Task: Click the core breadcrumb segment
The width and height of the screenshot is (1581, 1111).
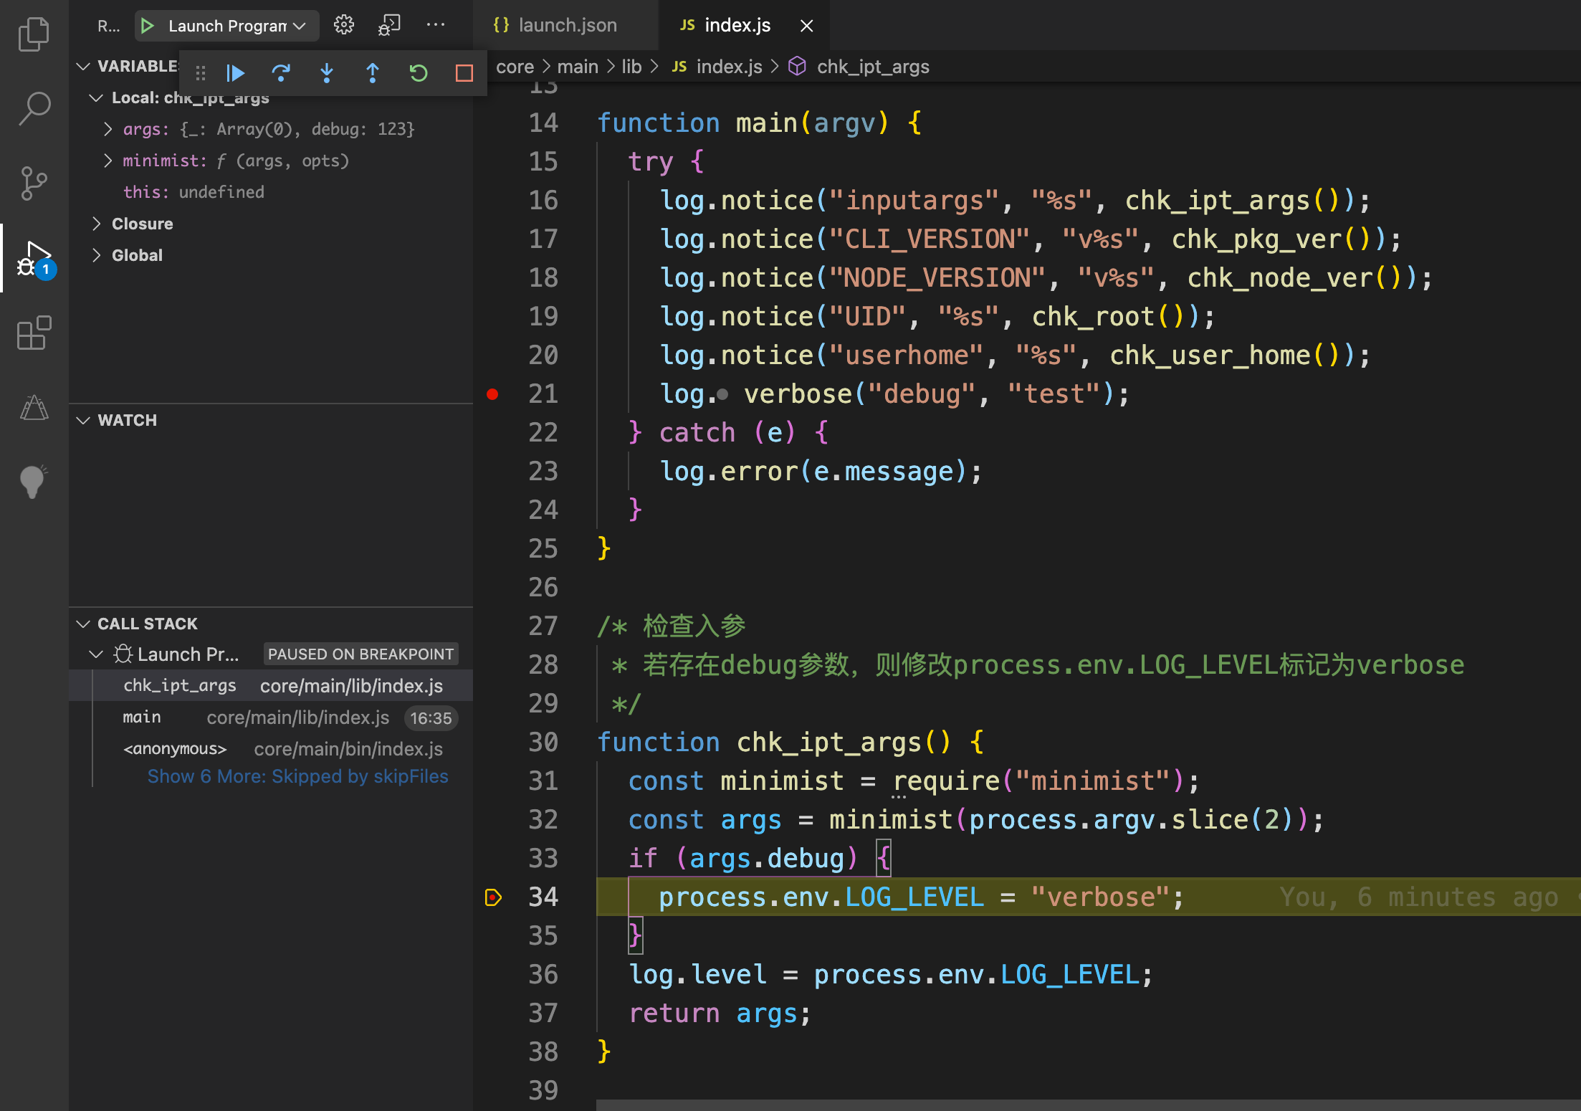Action: (515, 67)
